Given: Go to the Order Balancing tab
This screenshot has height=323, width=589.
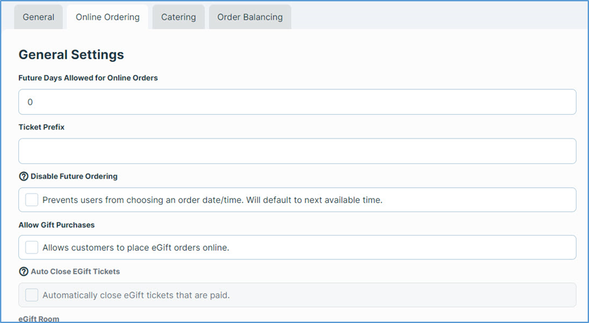Looking at the screenshot, I should pyautogui.click(x=250, y=17).
